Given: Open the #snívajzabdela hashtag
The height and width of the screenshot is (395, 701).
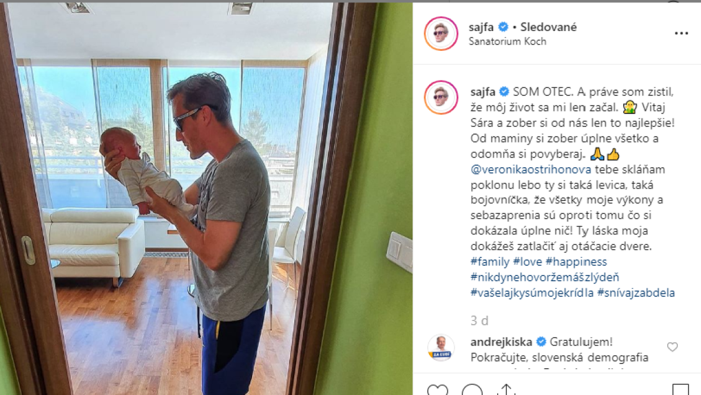Looking at the screenshot, I should [636, 293].
